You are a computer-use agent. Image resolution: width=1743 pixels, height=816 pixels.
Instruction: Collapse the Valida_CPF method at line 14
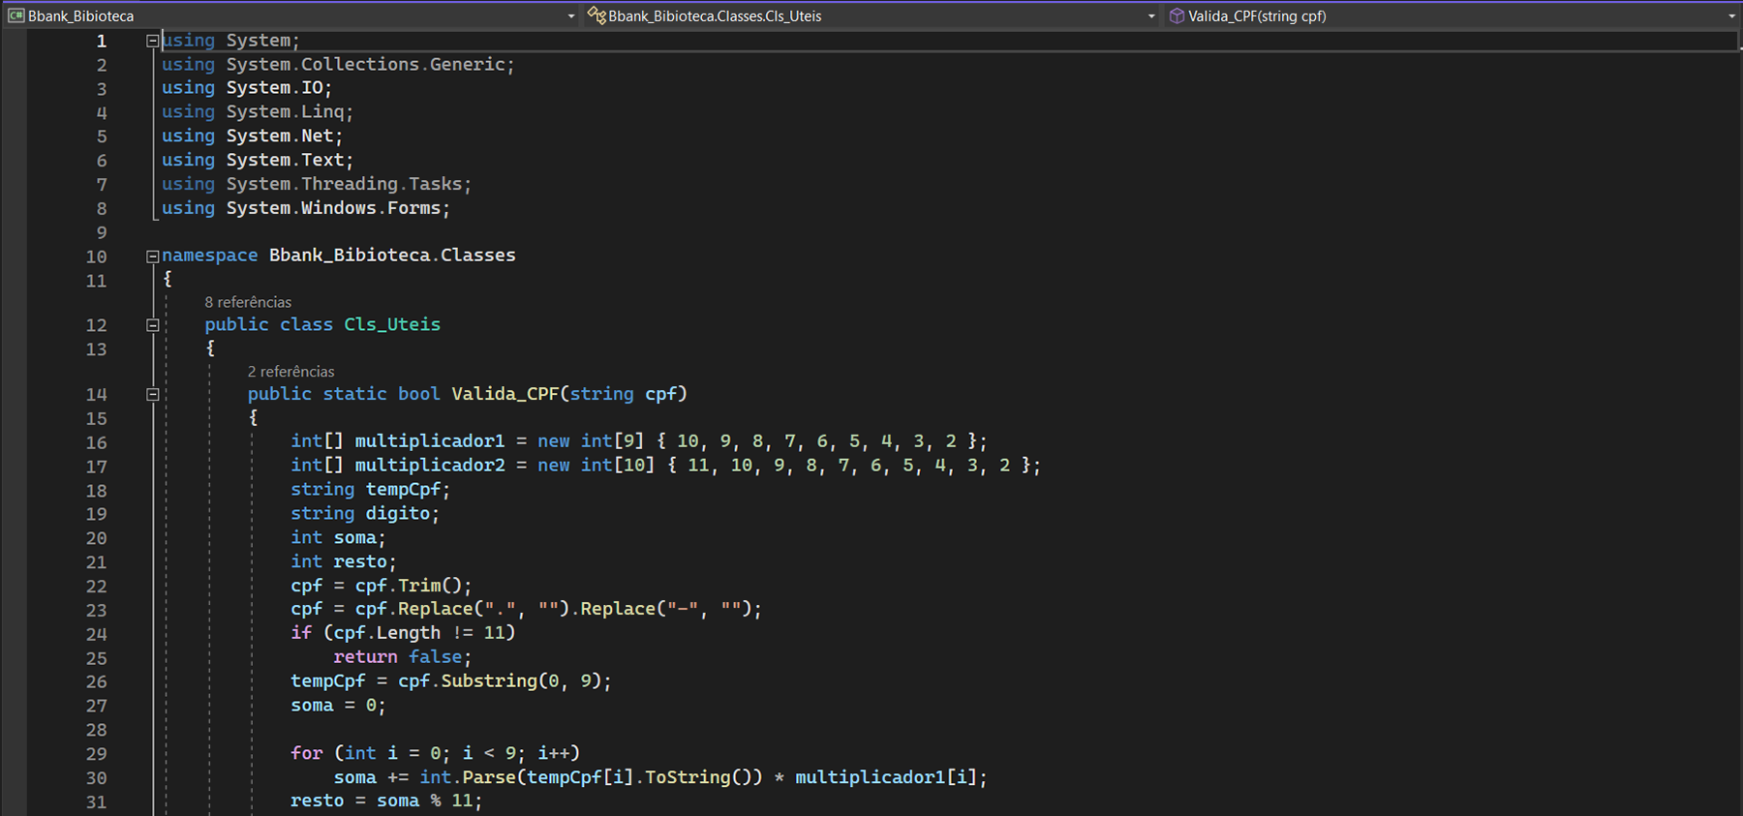(x=152, y=394)
